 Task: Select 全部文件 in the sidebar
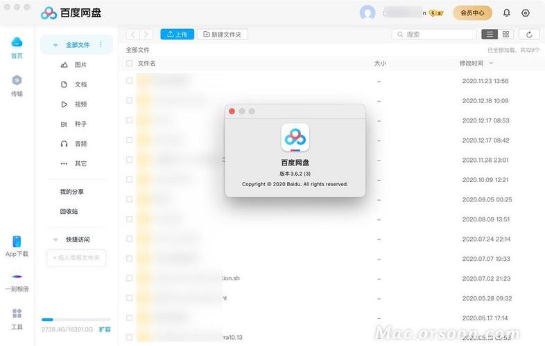click(78, 45)
